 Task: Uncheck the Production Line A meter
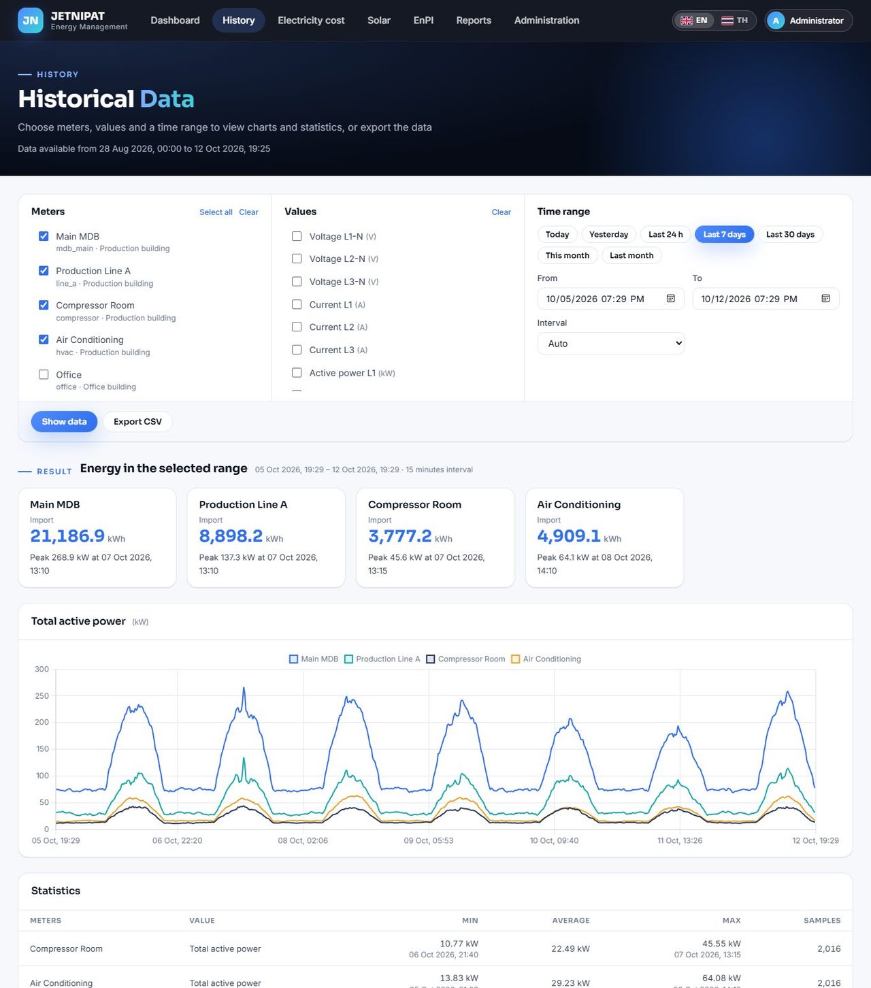[44, 271]
